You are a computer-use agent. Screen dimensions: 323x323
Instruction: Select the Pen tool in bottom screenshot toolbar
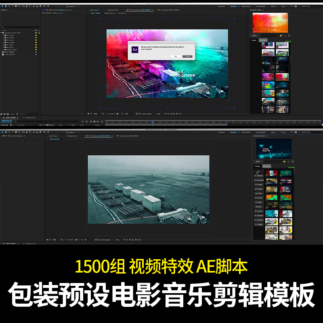tap(27, 132)
